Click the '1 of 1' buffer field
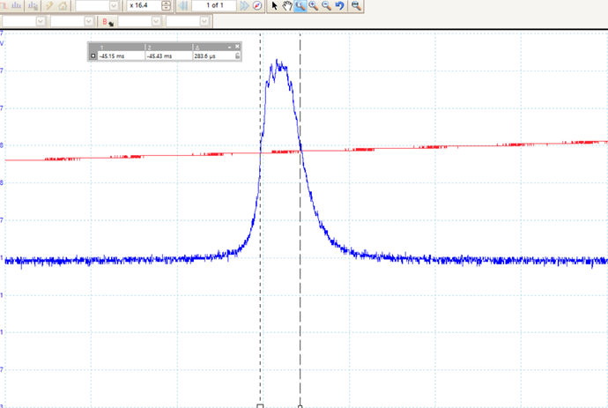The width and height of the screenshot is (608, 408). (213, 5)
